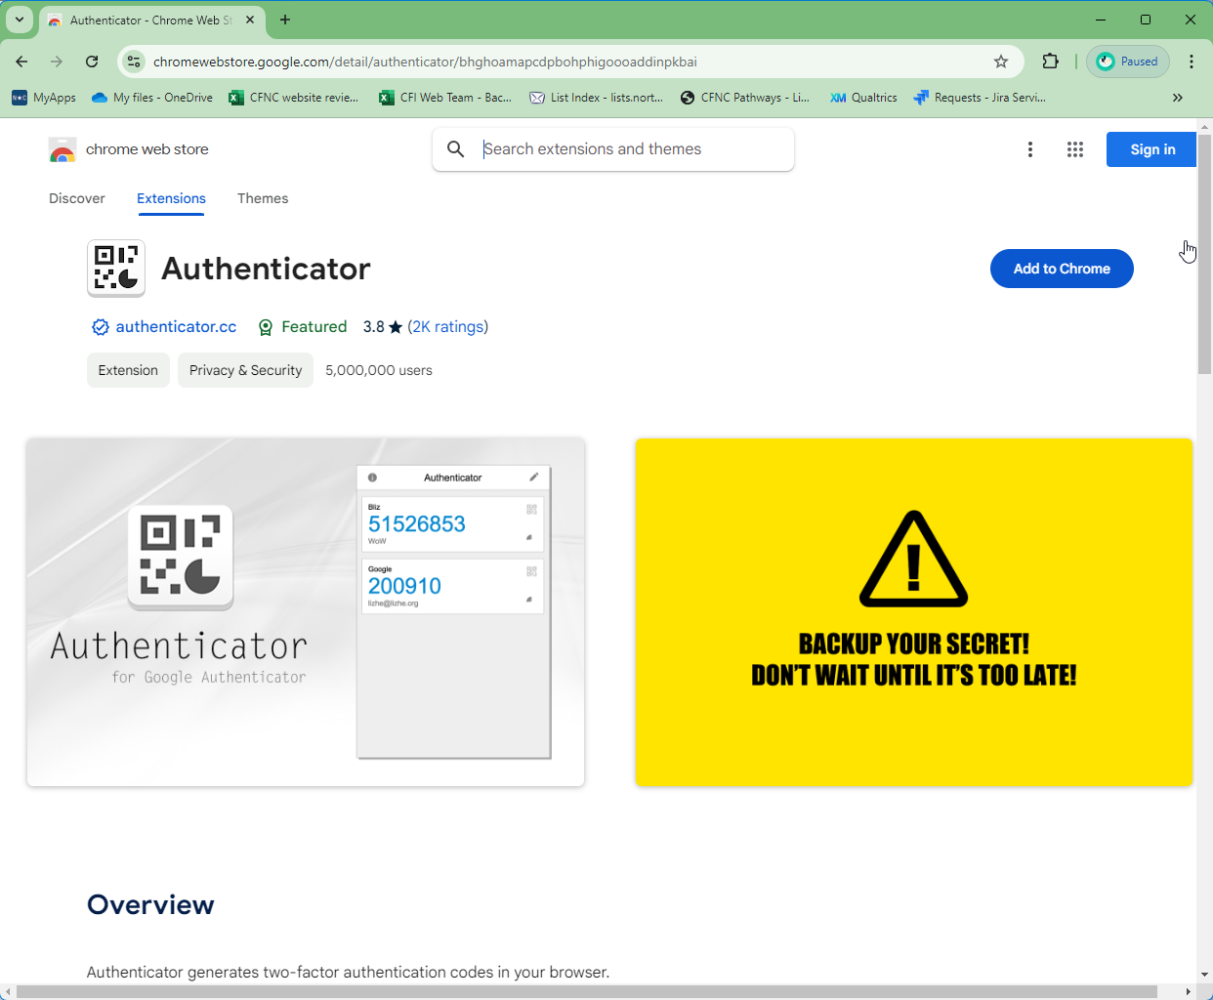
Task: Open the browser Extensions puzzle icon
Action: coord(1050,61)
